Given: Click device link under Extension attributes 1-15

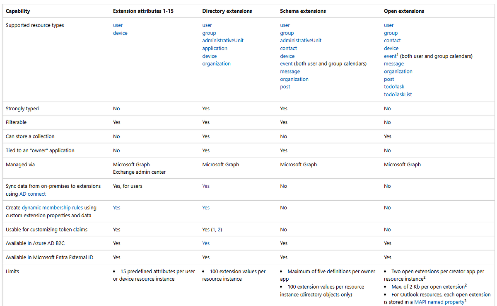Looking at the screenshot, I should tap(120, 33).
